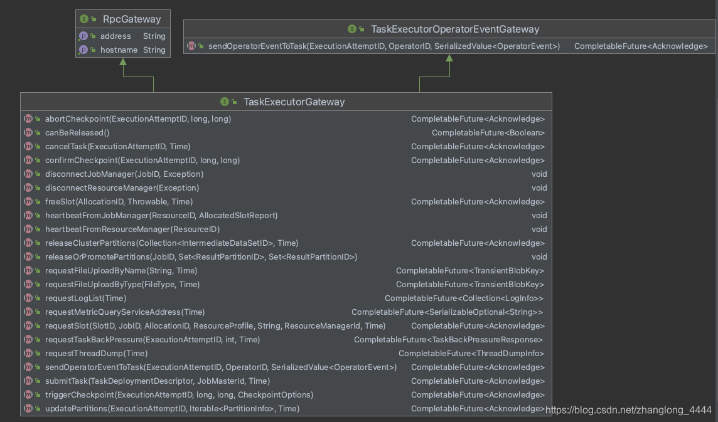The width and height of the screenshot is (718, 422).
Task: Click the method icon of requestFileUploadByType
Action: 28,284
